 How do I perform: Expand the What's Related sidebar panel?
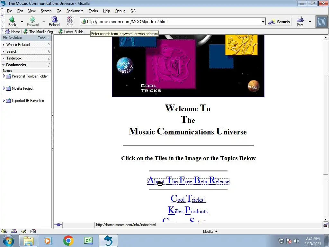point(3,45)
